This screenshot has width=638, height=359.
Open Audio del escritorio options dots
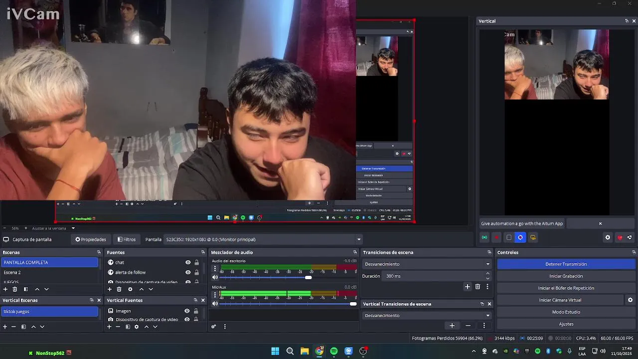[215, 268]
